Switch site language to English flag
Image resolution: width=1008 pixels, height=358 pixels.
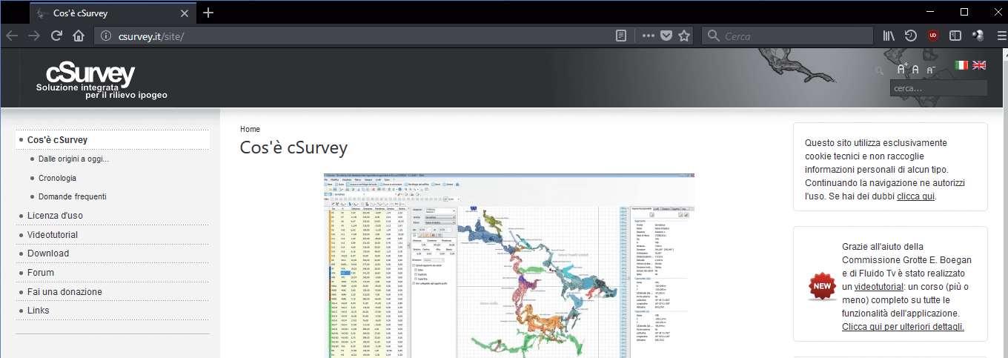[x=979, y=65]
